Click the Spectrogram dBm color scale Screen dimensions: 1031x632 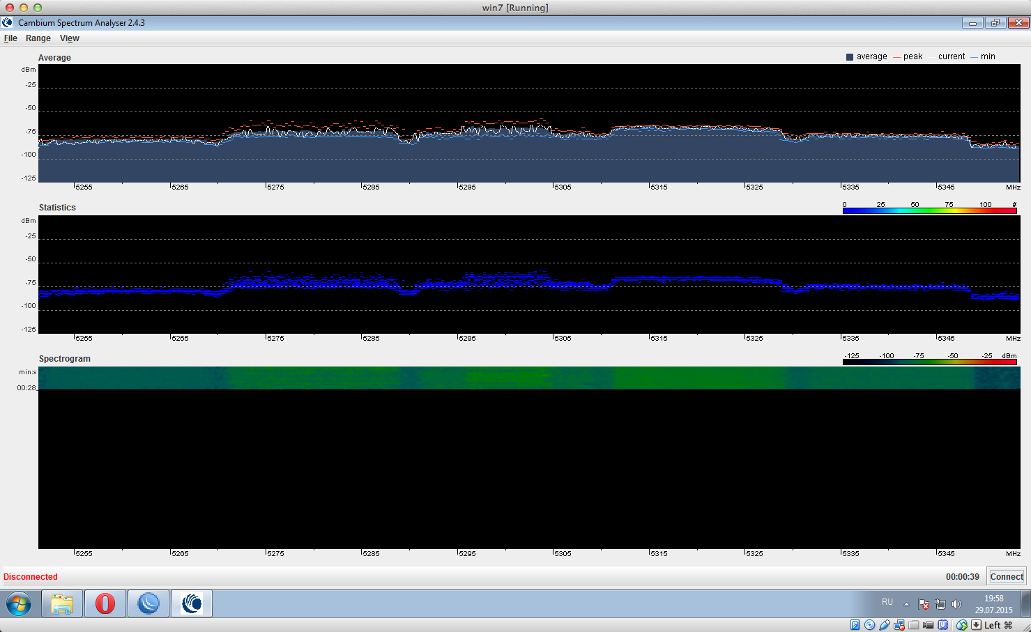(929, 362)
